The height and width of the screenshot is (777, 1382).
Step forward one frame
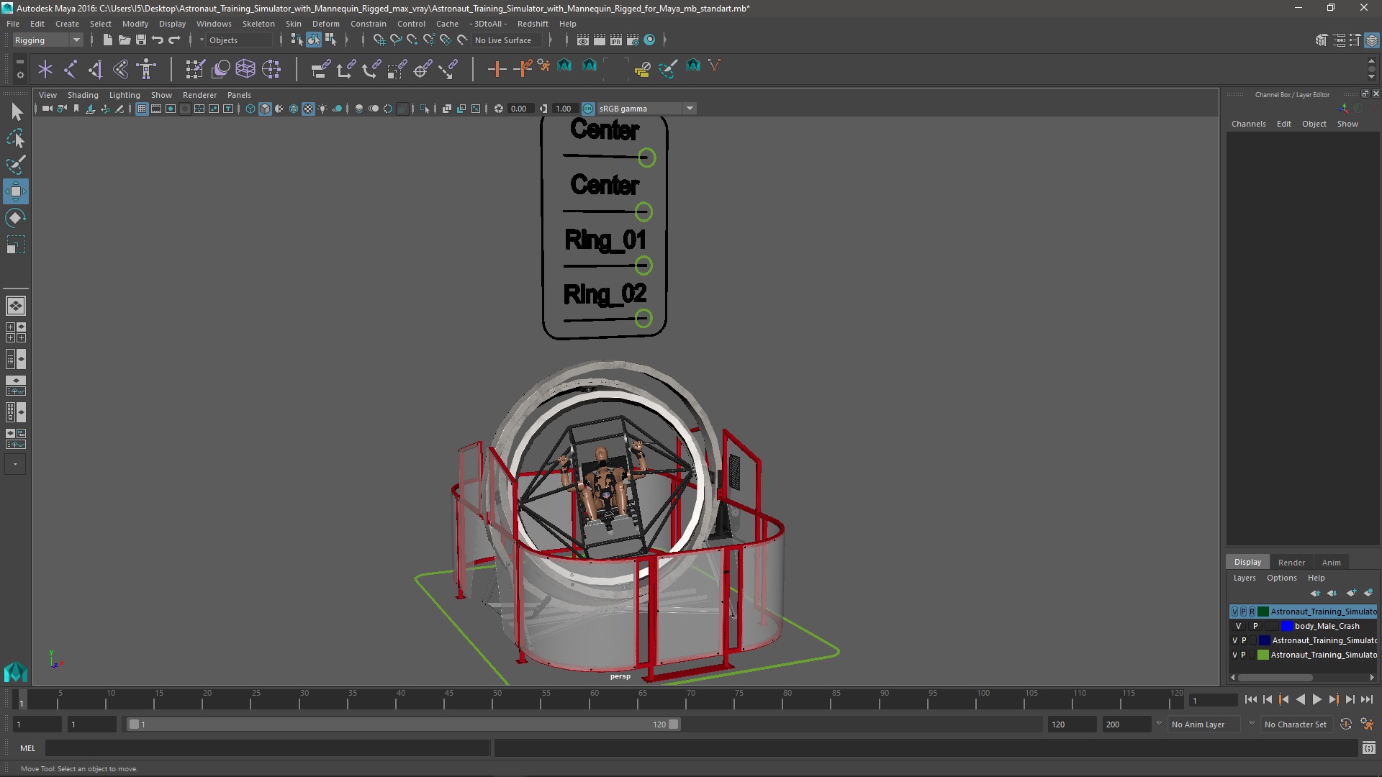pyautogui.click(x=1350, y=699)
